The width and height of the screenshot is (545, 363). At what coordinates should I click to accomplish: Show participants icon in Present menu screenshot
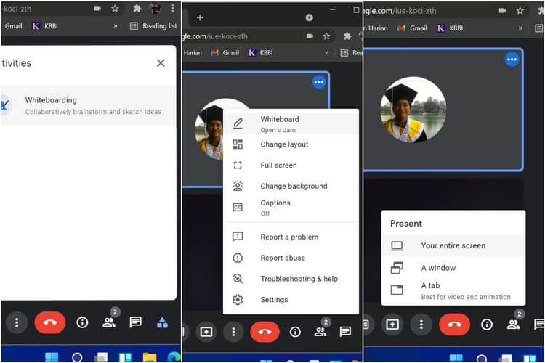pyautogui.click(x=513, y=325)
